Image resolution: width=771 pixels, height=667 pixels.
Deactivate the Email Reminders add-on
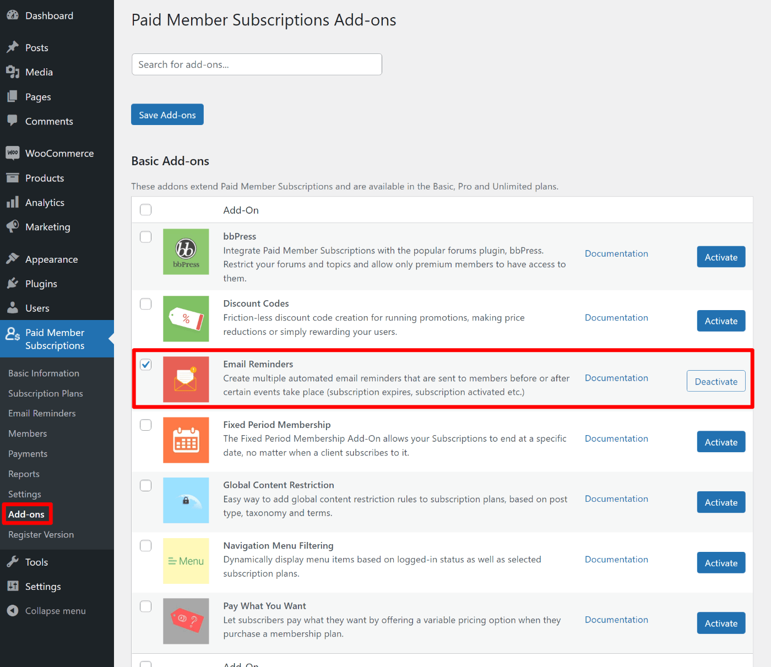point(716,381)
